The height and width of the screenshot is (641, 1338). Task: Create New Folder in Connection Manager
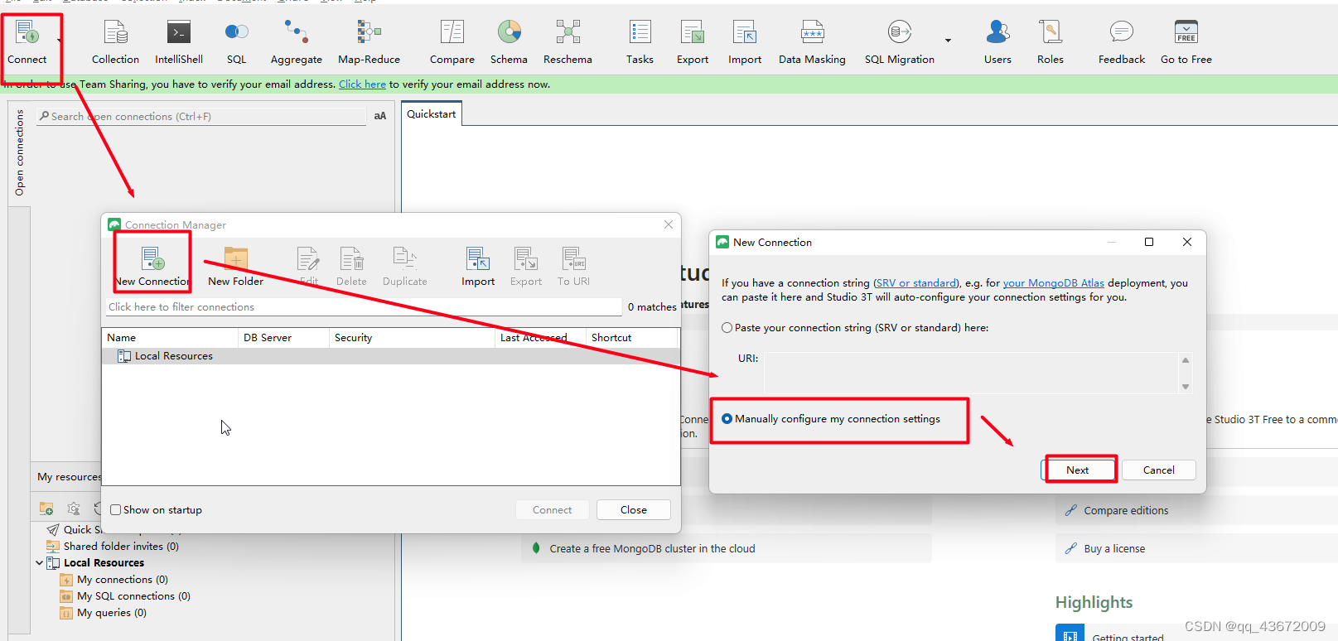pyautogui.click(x=236, y=267)
